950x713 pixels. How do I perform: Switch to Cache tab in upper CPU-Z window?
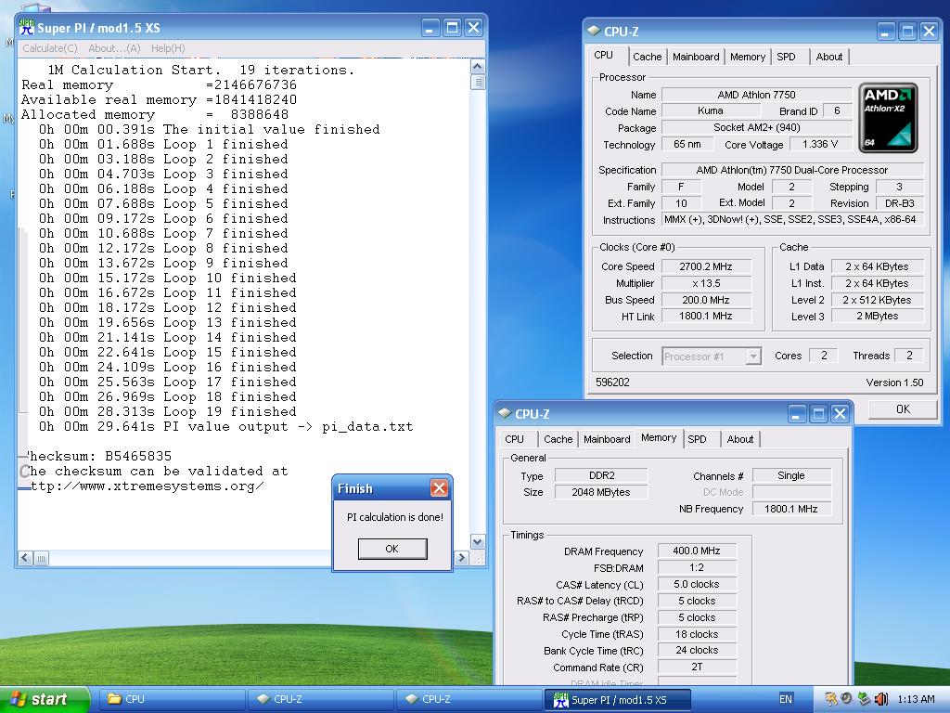point(647,57)
